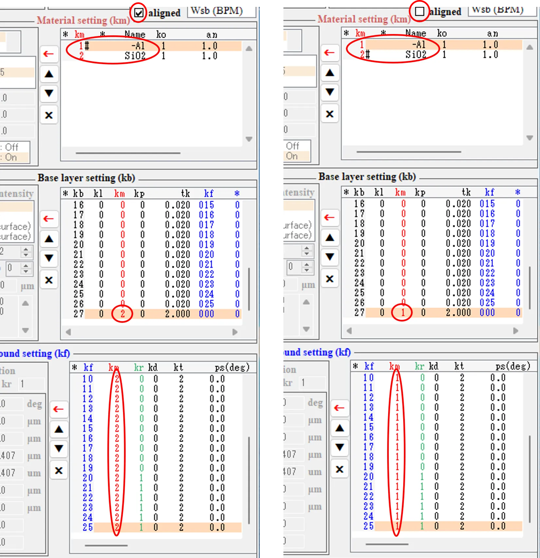Click kf column header in left Base layer list

tap(209, 194)
